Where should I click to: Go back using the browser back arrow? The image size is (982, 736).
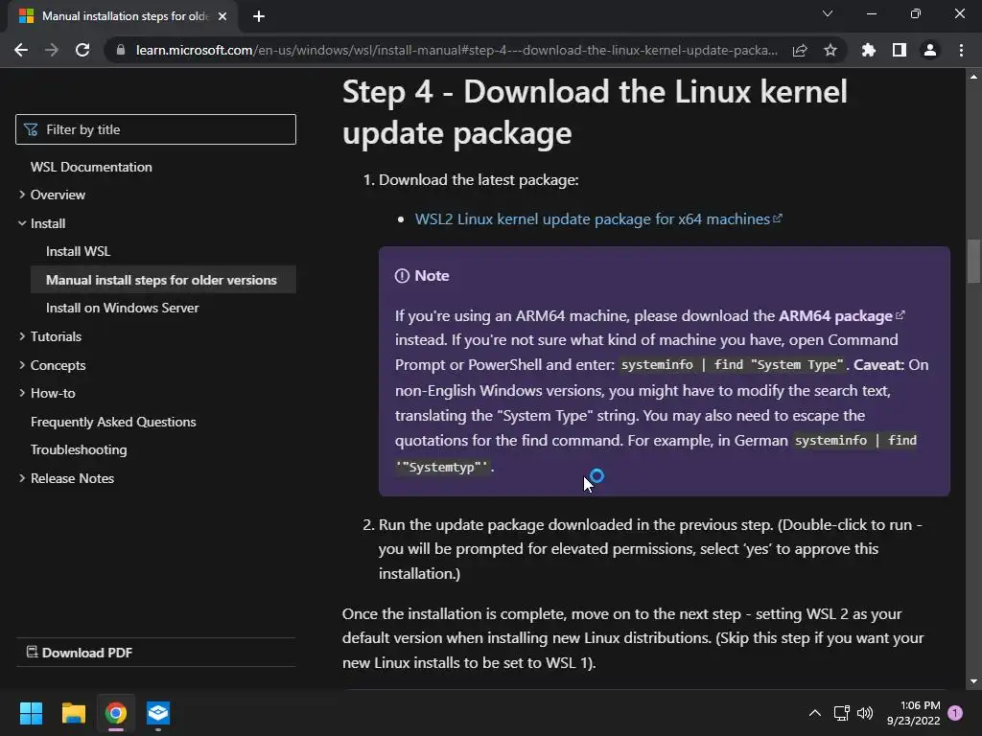coord(21,50)
